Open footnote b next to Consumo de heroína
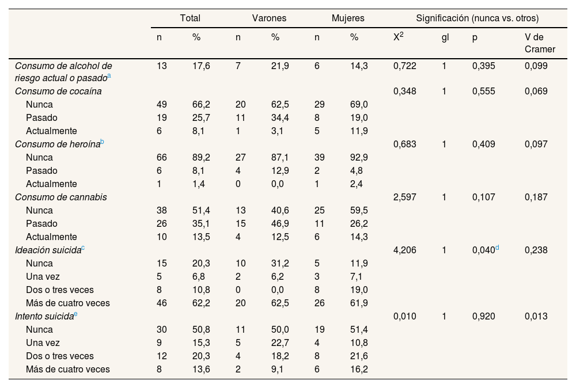The height and width of the screenshot is (388, 576). (x=103, y=142)
